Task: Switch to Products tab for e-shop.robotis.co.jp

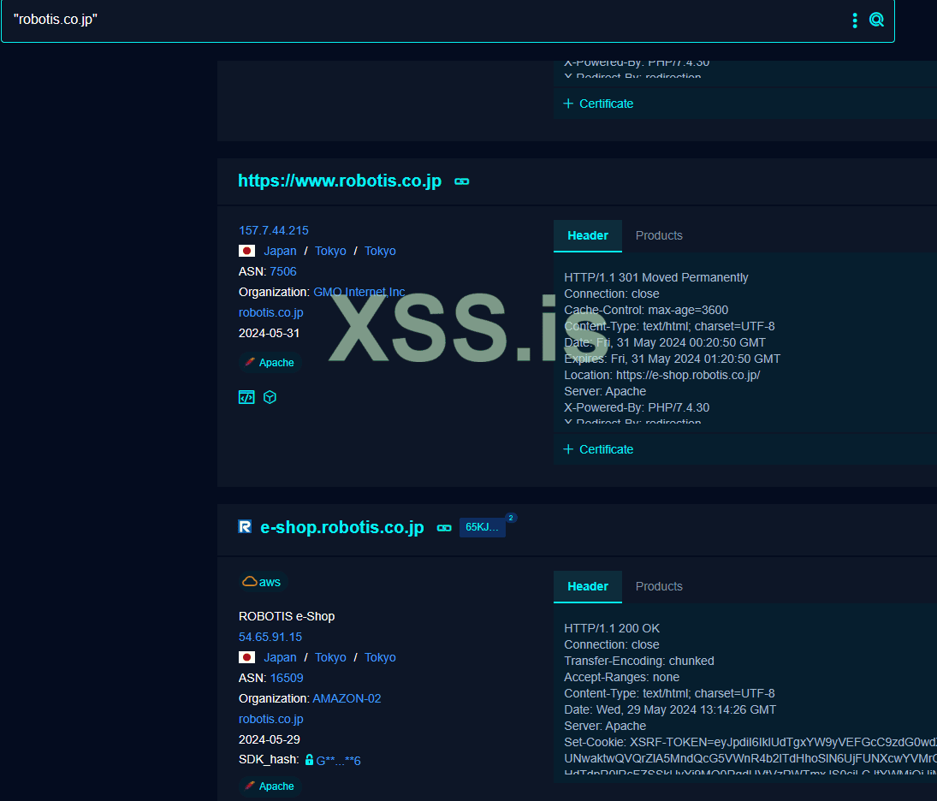Action: tap(659, 586)
